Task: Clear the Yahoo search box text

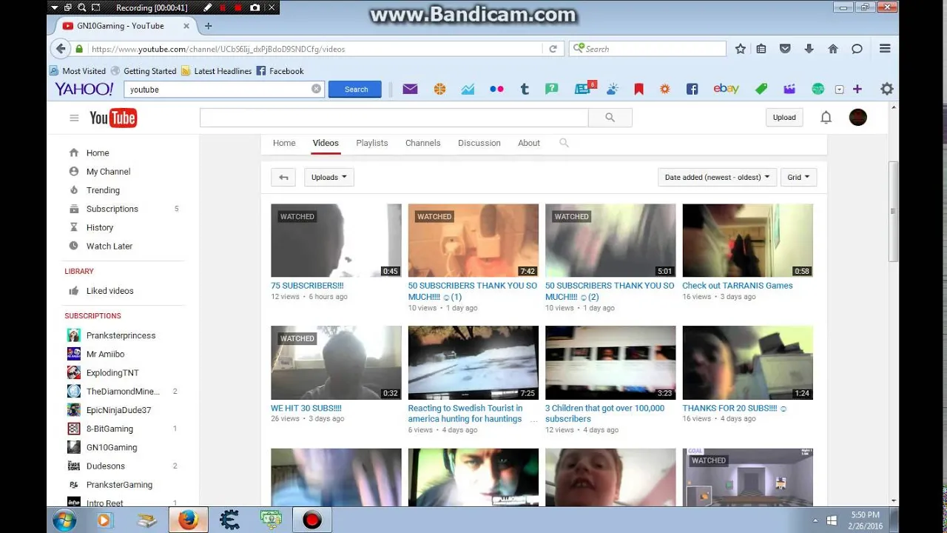Action: 316,89
